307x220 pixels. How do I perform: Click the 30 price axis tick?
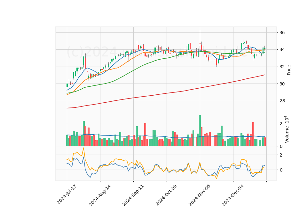[x=282, y=84]
